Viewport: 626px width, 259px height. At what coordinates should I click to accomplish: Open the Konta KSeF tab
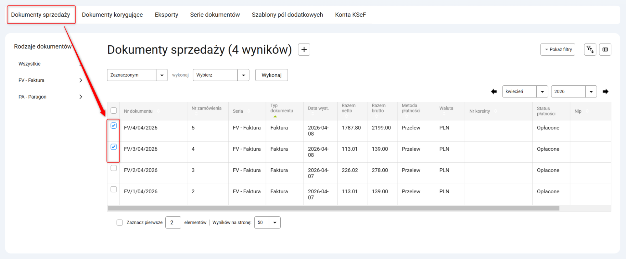pos(350,15)
